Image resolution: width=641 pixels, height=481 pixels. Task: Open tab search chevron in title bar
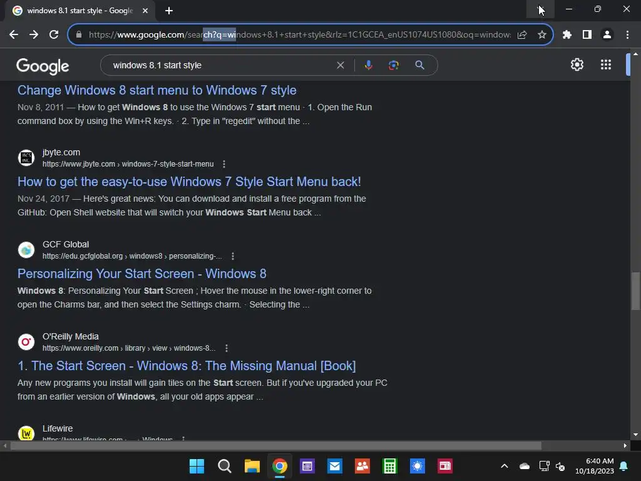click(540, 9)
